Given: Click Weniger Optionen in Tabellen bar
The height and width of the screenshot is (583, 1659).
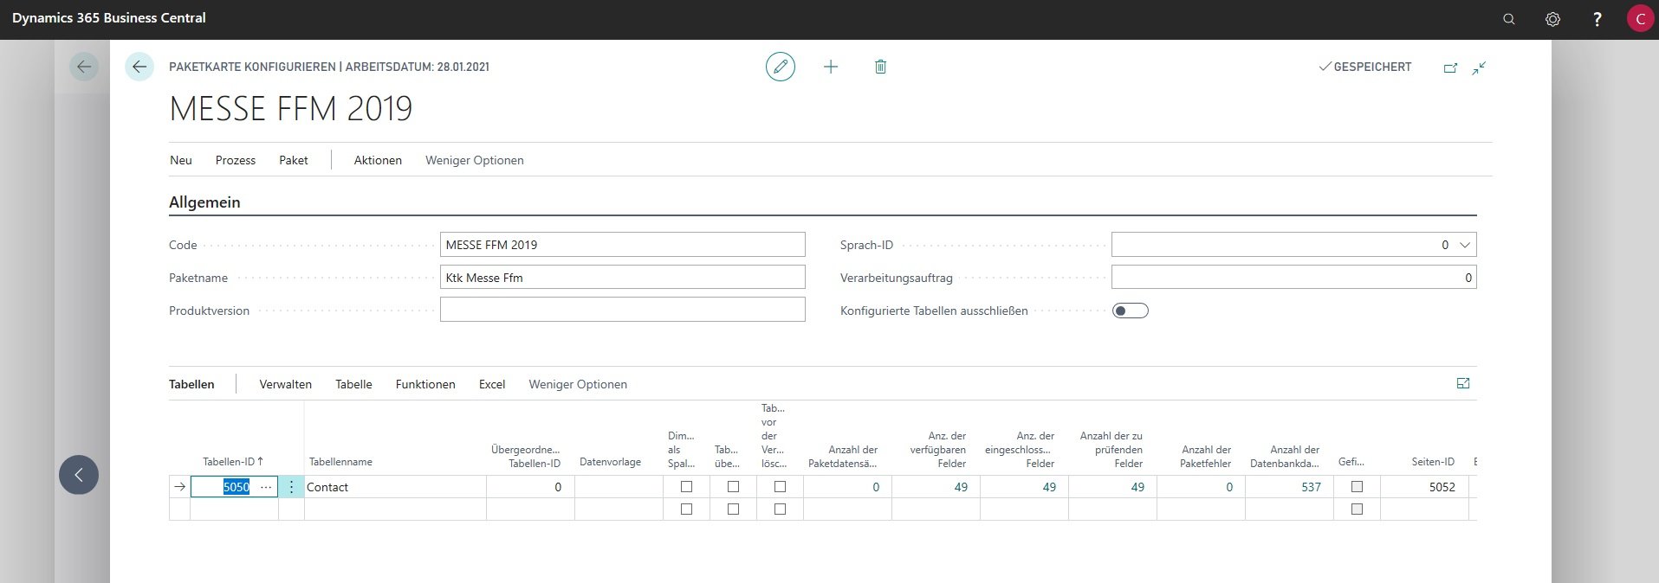Looking at the screenshot, I should pyautogui.click(x=578, y=384).
